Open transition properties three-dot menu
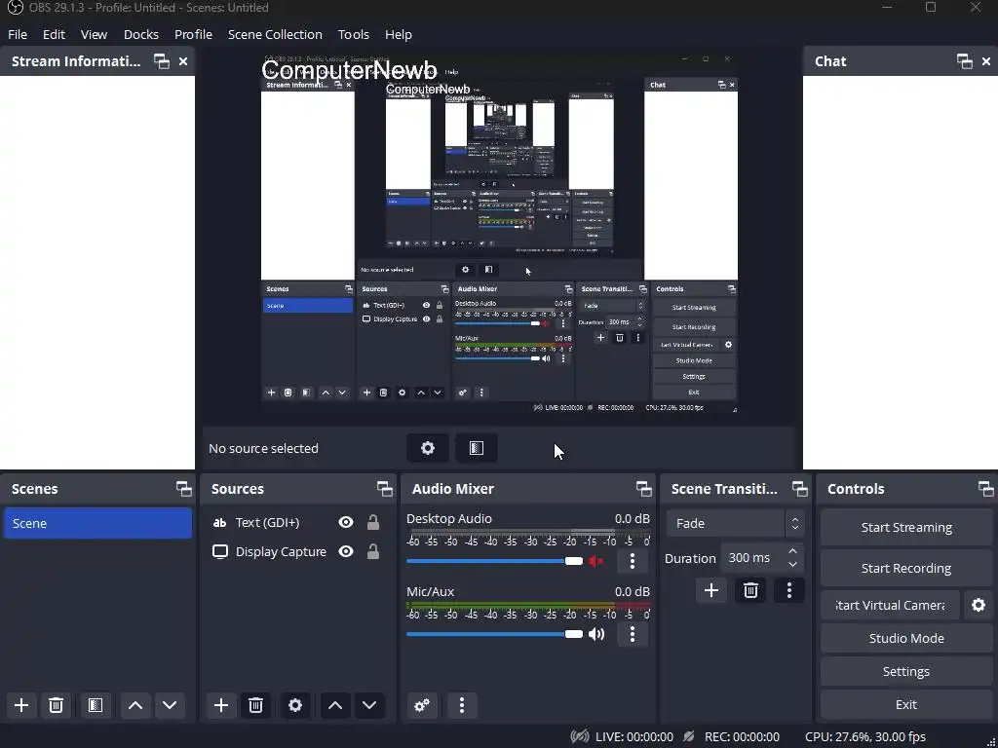The width and height of the screenshot is (998, 748). 789,591
